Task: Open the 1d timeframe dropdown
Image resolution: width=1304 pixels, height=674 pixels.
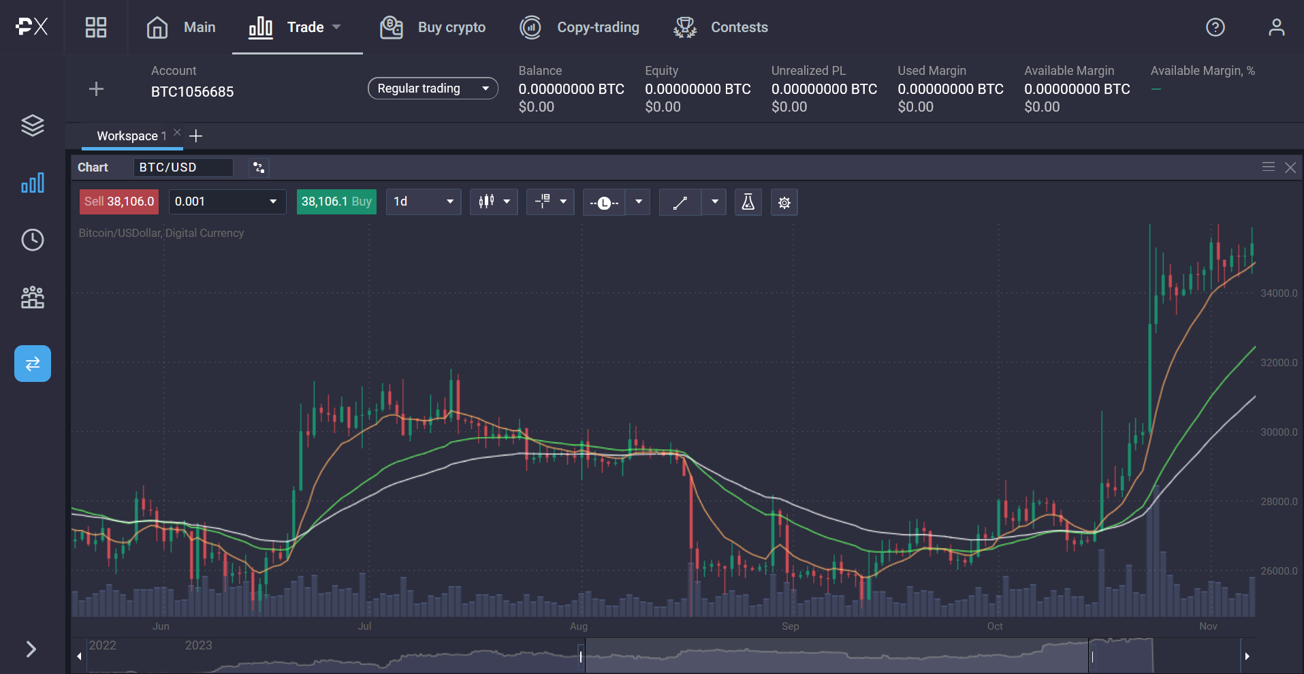Action: click(424, 202)
